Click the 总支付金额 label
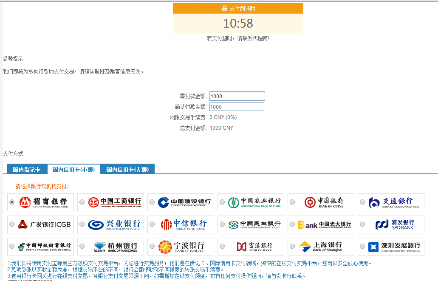The image size is (438, 281). click(193, 128)
